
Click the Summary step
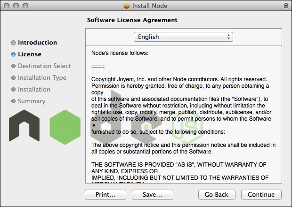point(32,101)
